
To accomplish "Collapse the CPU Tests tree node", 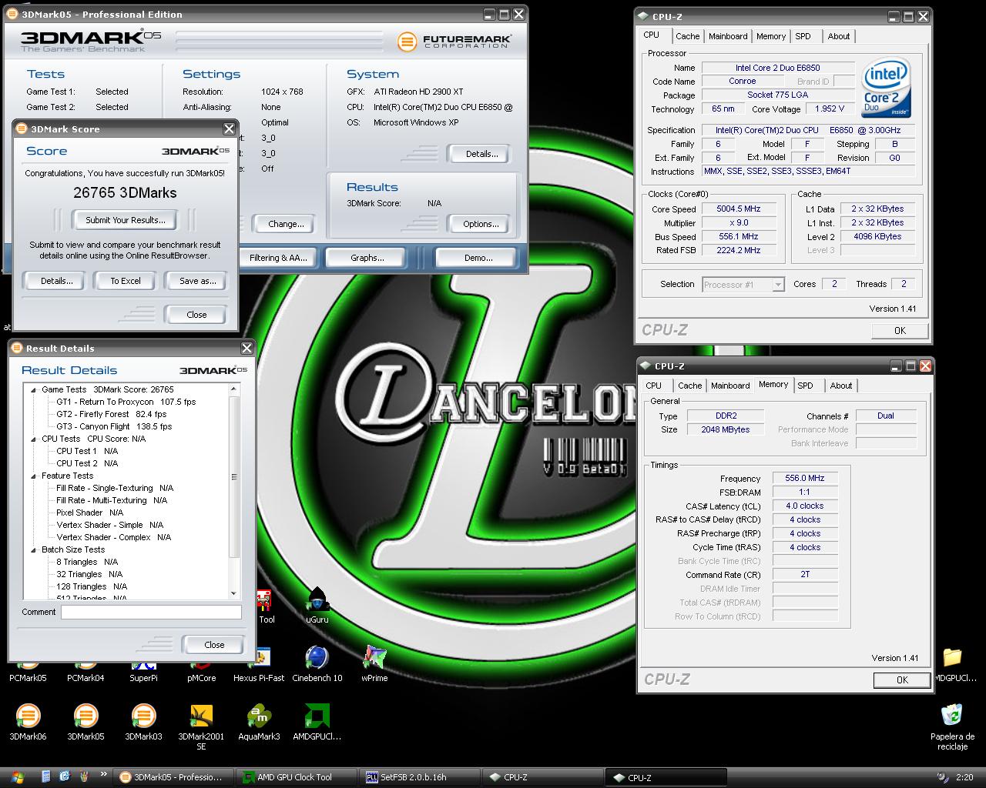I will (x=34, y=439).
